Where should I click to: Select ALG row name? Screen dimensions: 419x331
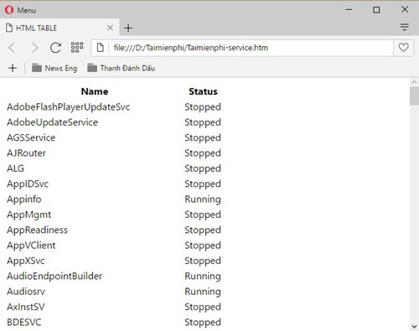(15, 168)
